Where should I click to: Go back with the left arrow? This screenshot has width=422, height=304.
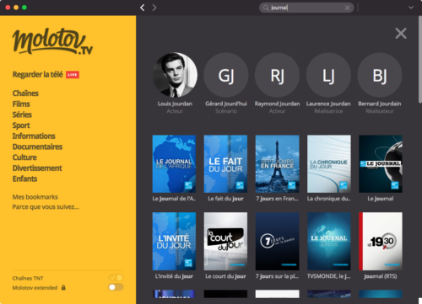click(x=143, y=8)
